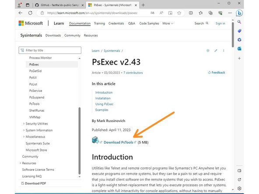Click the add to collection plus icon

coord(208,51)
